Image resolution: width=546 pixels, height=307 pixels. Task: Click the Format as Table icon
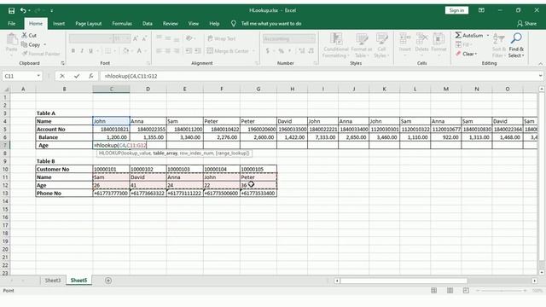click(362, 38)
